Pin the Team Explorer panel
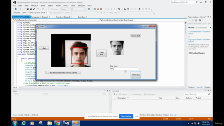The width and height of the screenshot is (224, 126). coord(208,17)
